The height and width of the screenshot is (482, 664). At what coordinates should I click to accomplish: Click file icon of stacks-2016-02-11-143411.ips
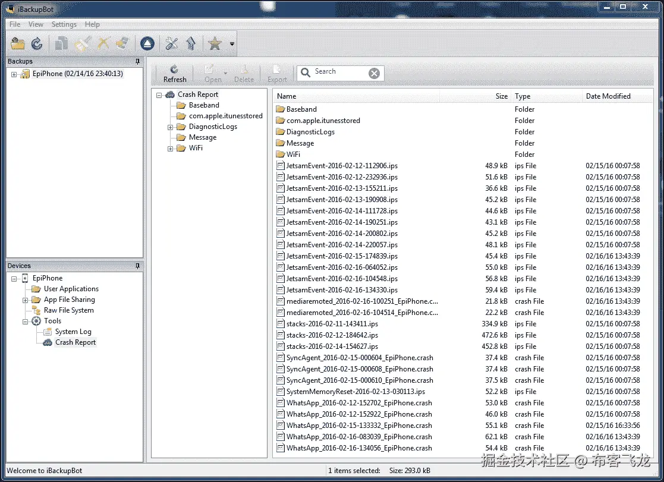click(x=281, y=323)
